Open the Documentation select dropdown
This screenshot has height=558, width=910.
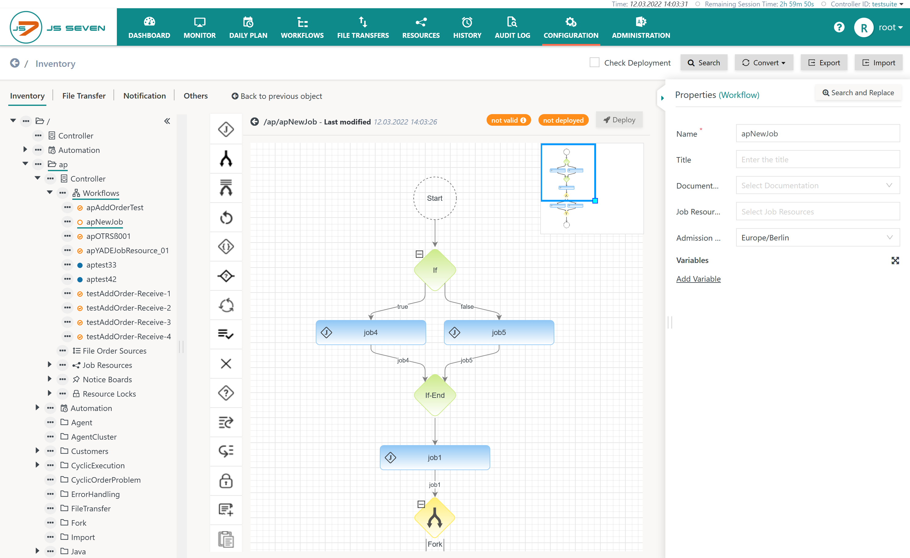(817, 185)
